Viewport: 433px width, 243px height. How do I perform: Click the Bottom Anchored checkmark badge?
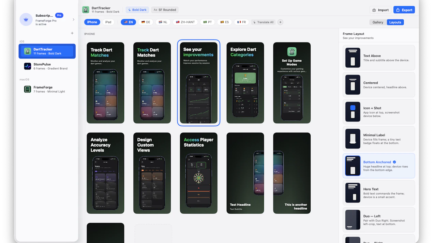coord(394,162)
